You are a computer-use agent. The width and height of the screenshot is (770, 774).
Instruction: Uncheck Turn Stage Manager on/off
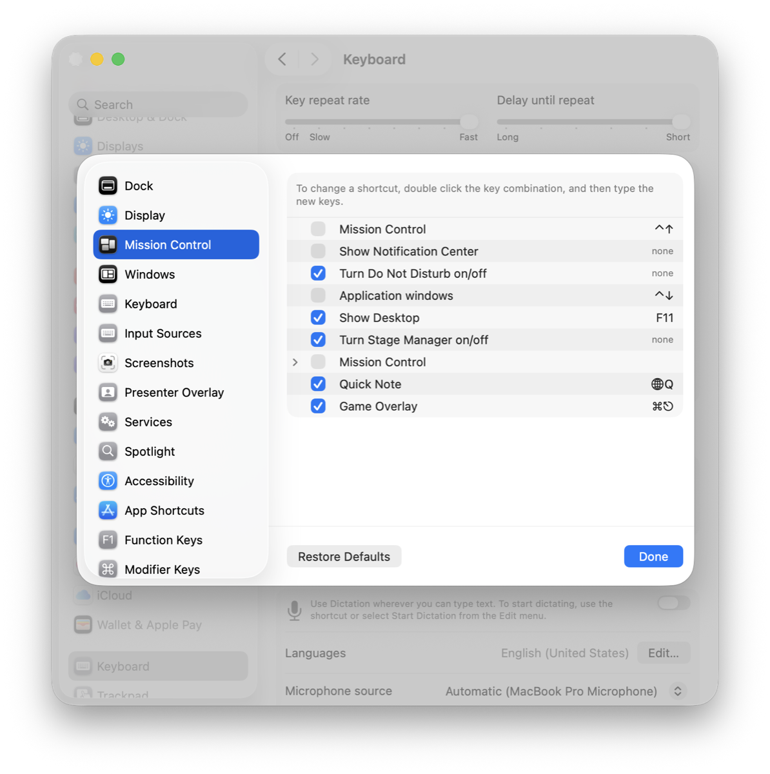[x=318, y=340]
